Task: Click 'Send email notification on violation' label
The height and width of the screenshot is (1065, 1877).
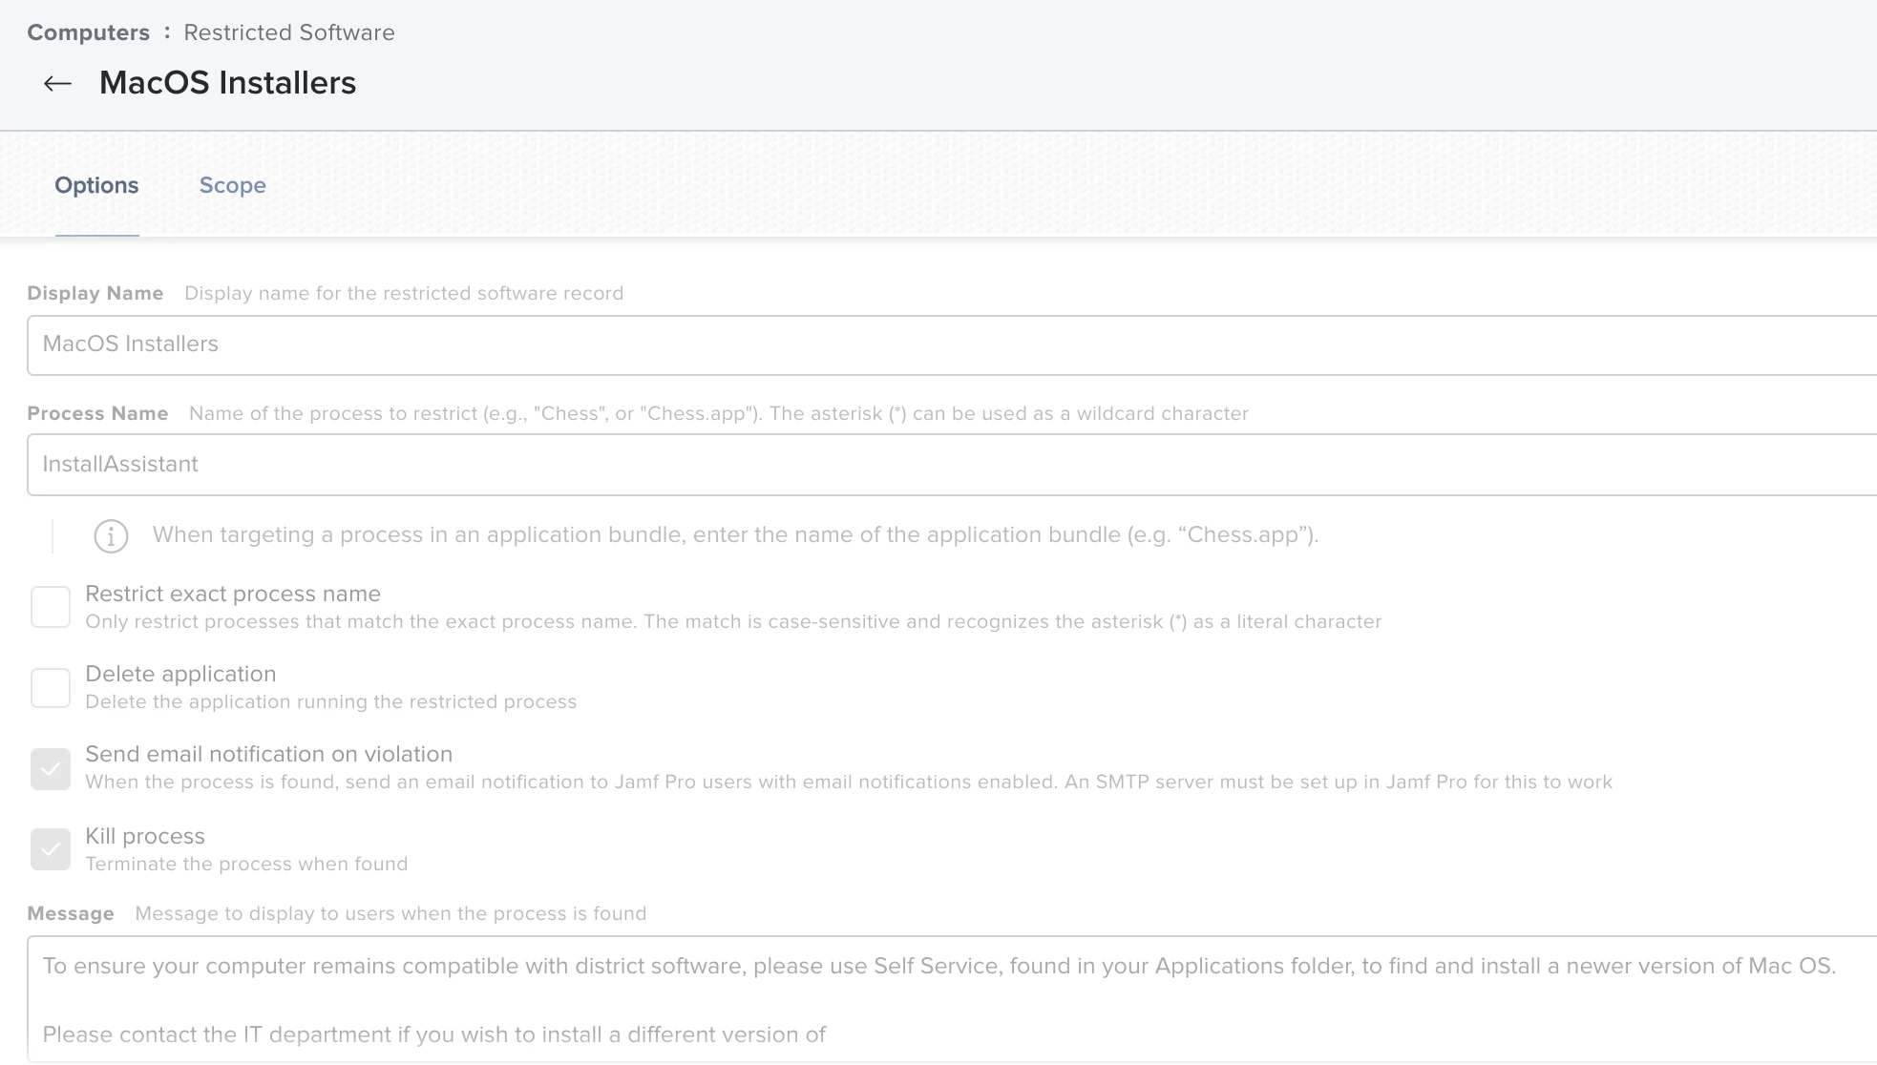Action: coord(269,754)
